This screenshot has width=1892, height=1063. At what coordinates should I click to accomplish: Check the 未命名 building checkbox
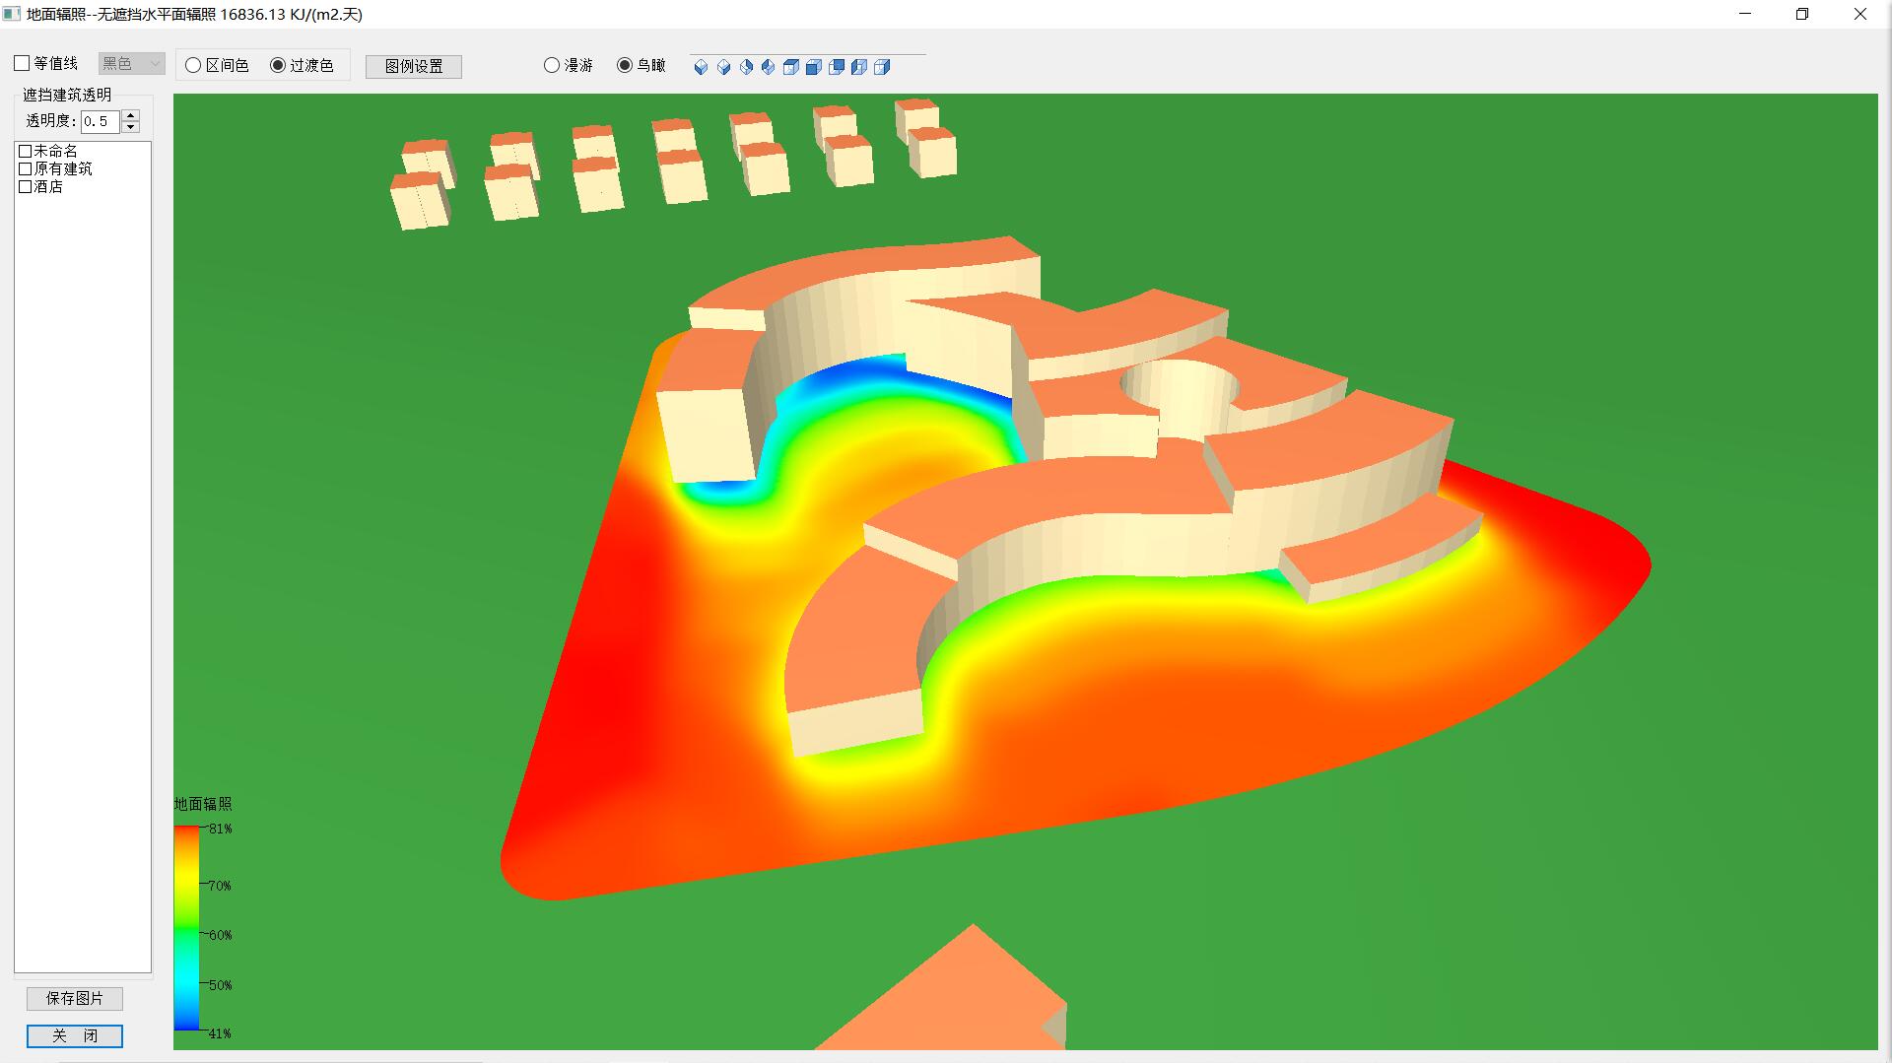[26, 152]
